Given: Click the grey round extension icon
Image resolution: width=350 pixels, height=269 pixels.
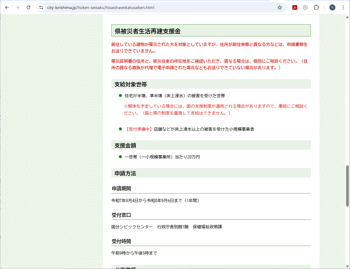Looking at the screenshot, I should [305, 7].
